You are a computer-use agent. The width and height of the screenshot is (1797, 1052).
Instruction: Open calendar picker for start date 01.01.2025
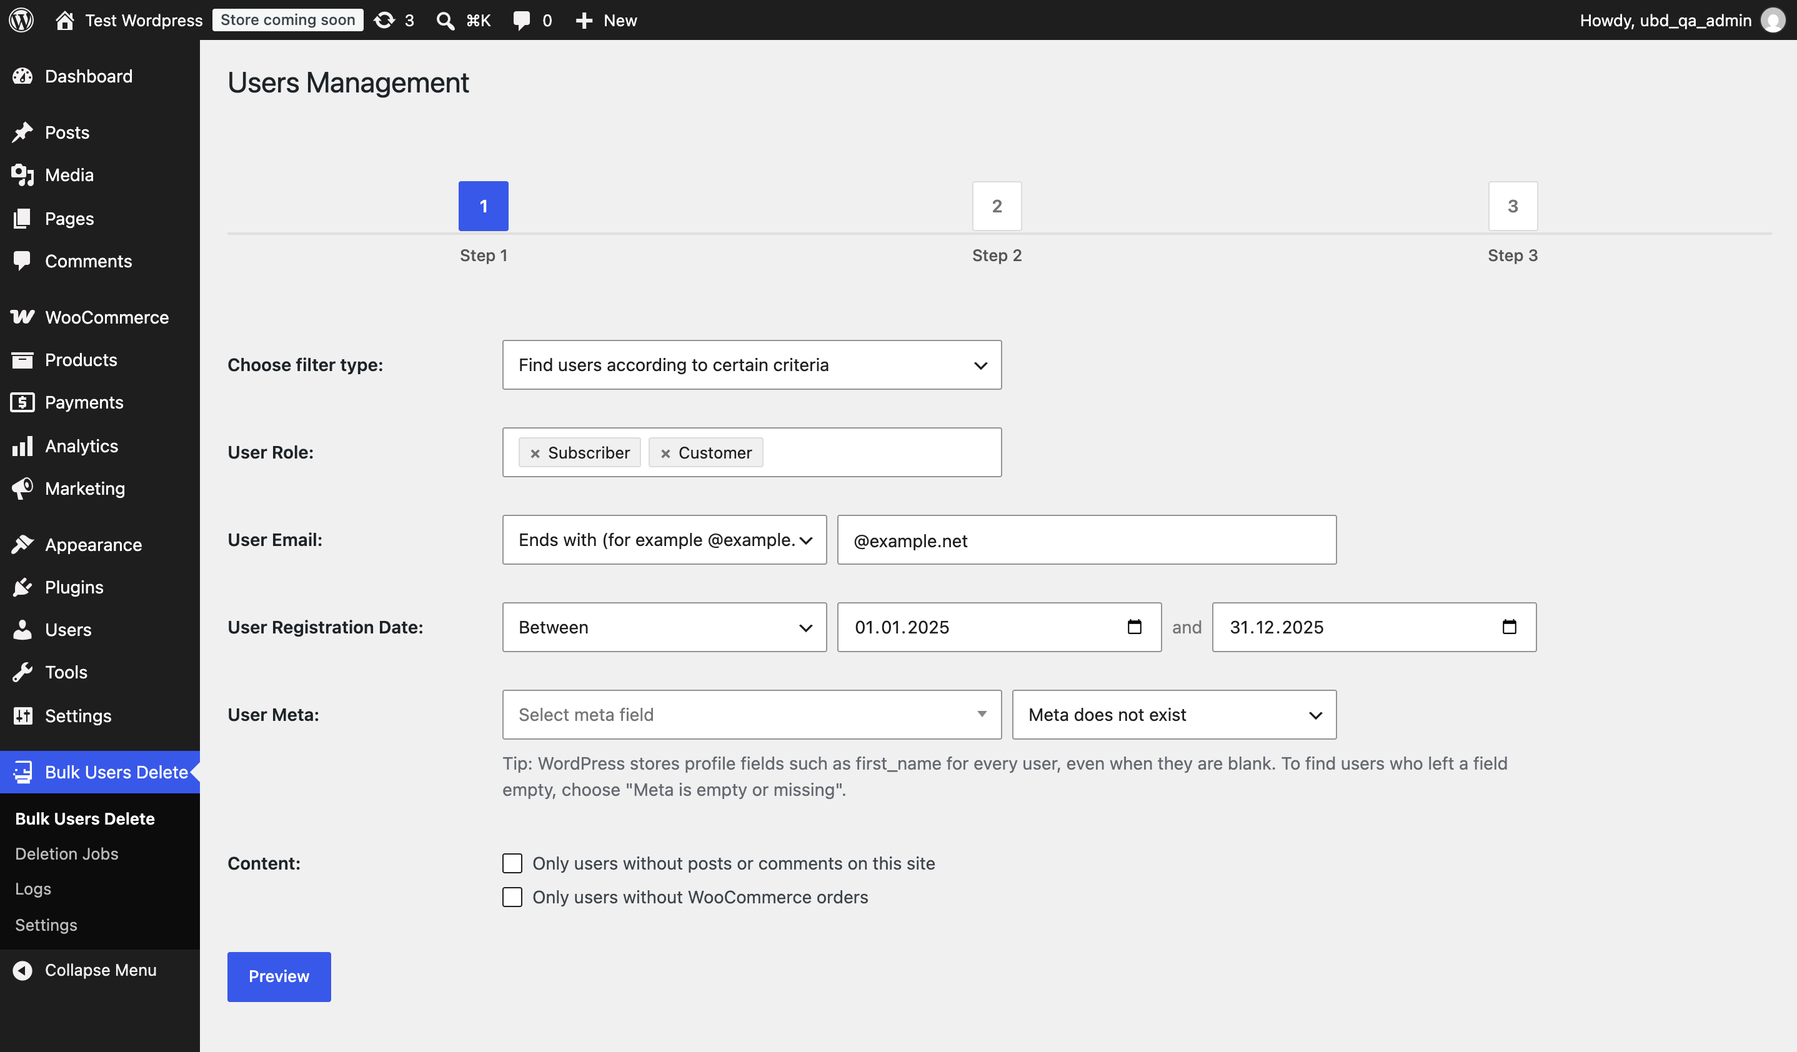pos(1134,627)
